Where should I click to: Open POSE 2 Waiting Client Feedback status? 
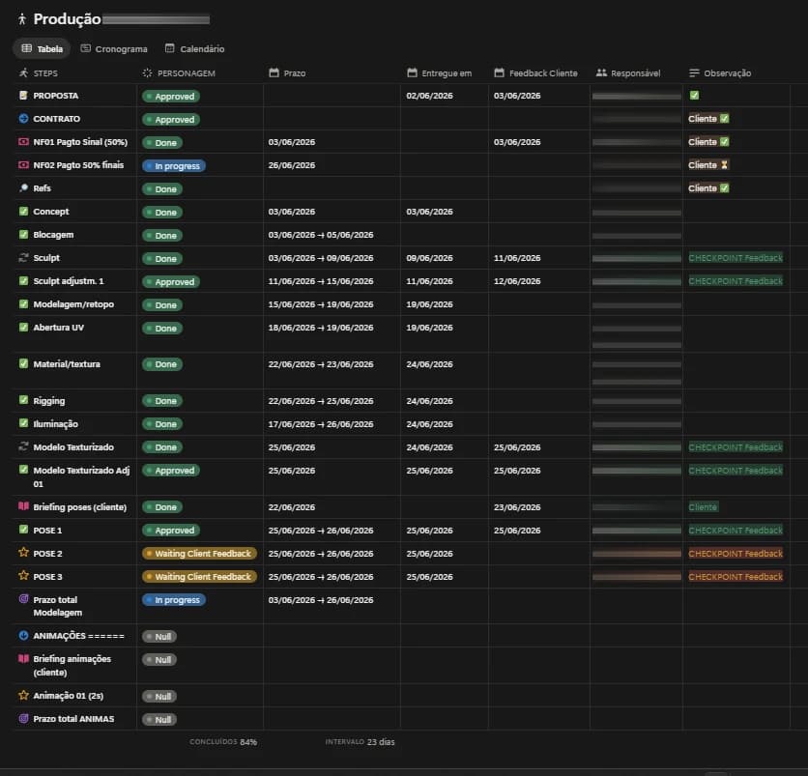point(199,554)
